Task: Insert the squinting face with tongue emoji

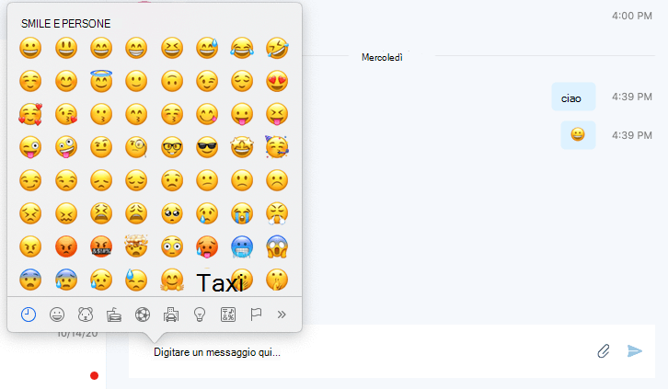Action: click(277, 114)
